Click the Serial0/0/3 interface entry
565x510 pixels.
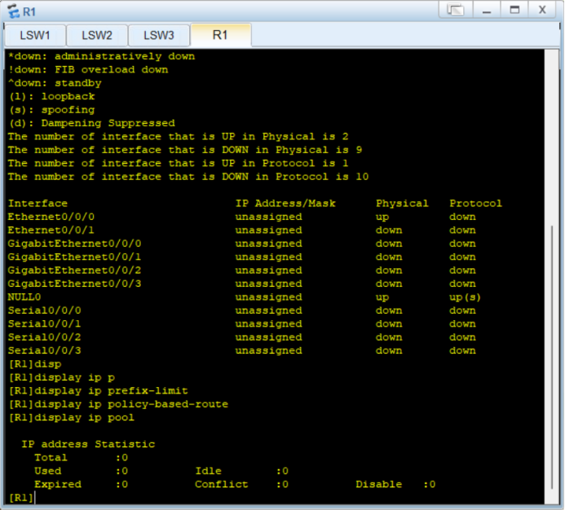(44, 350)
